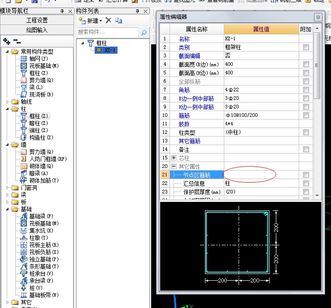Collapse the 框柱 node in 构件列表

coord(83,43)
